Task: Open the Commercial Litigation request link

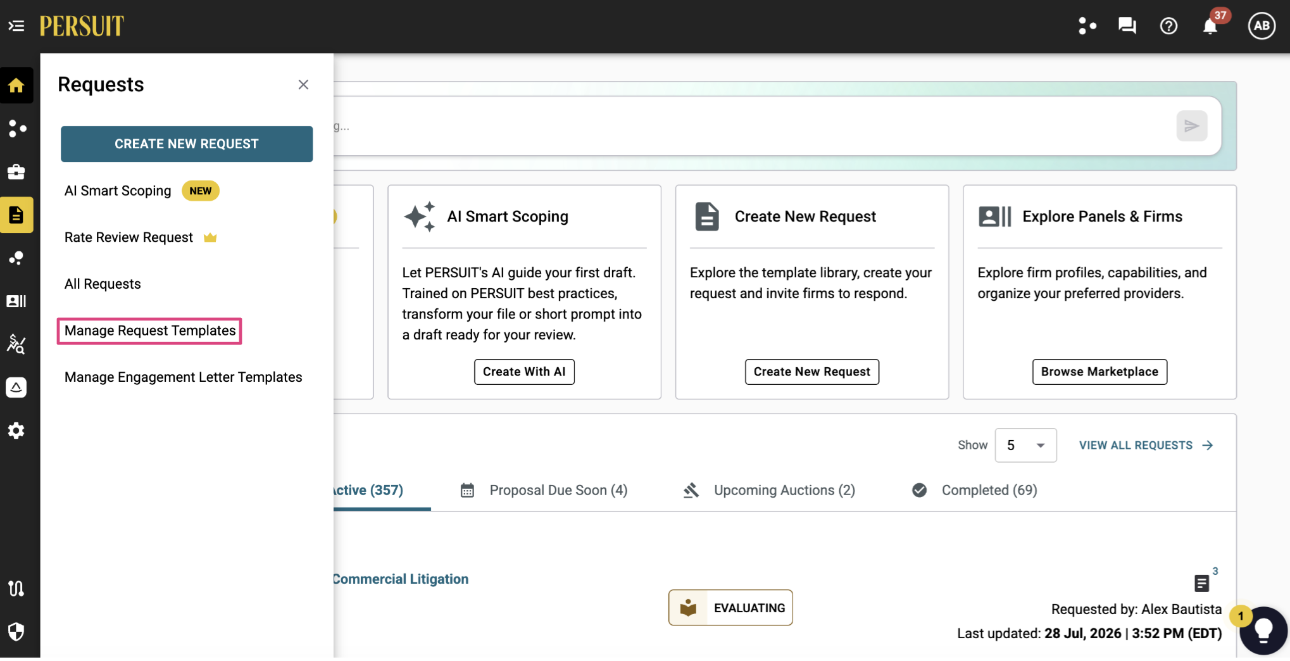Action: pos(401,579)
